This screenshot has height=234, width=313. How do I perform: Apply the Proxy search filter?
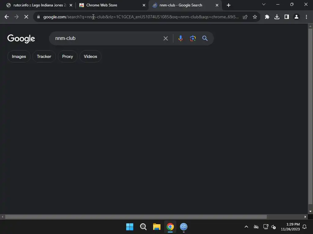68,56
